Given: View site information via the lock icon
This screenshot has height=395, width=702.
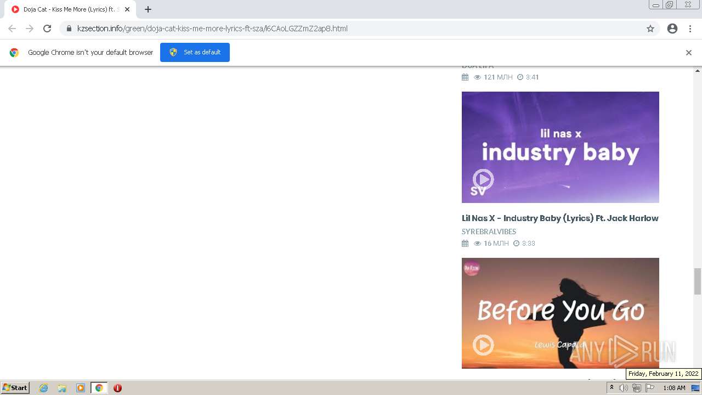Looking at the screenshot, I should click(x=69, y=29).
